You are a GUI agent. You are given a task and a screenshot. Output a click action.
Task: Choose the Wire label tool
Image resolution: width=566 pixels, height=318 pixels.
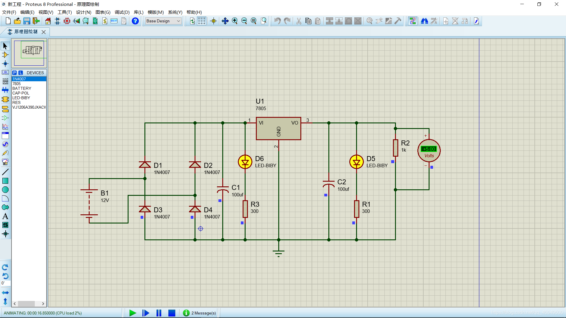pyautogui.click(x=5, y=72)
